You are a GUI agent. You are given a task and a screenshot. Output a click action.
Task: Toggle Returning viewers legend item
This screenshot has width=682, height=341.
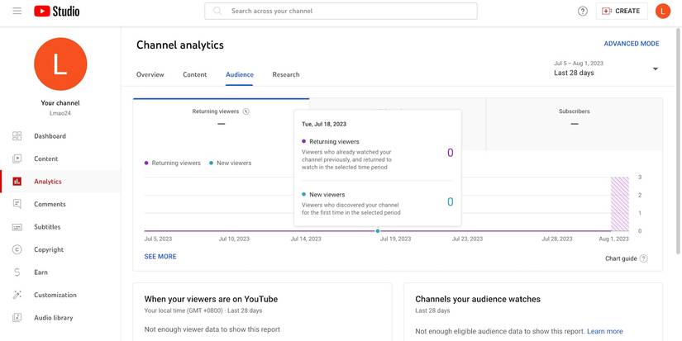173,163
